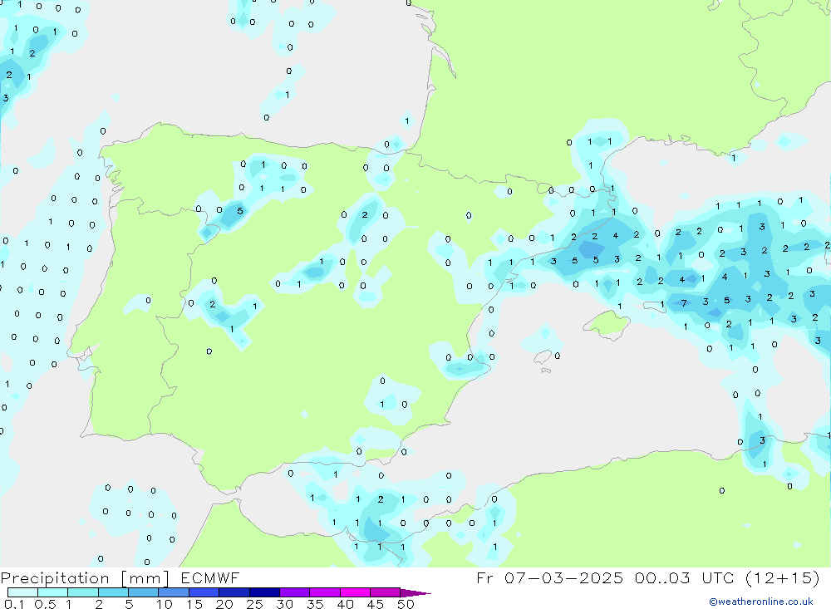Click the "ECMWF" model label

[x=210, y=577]
